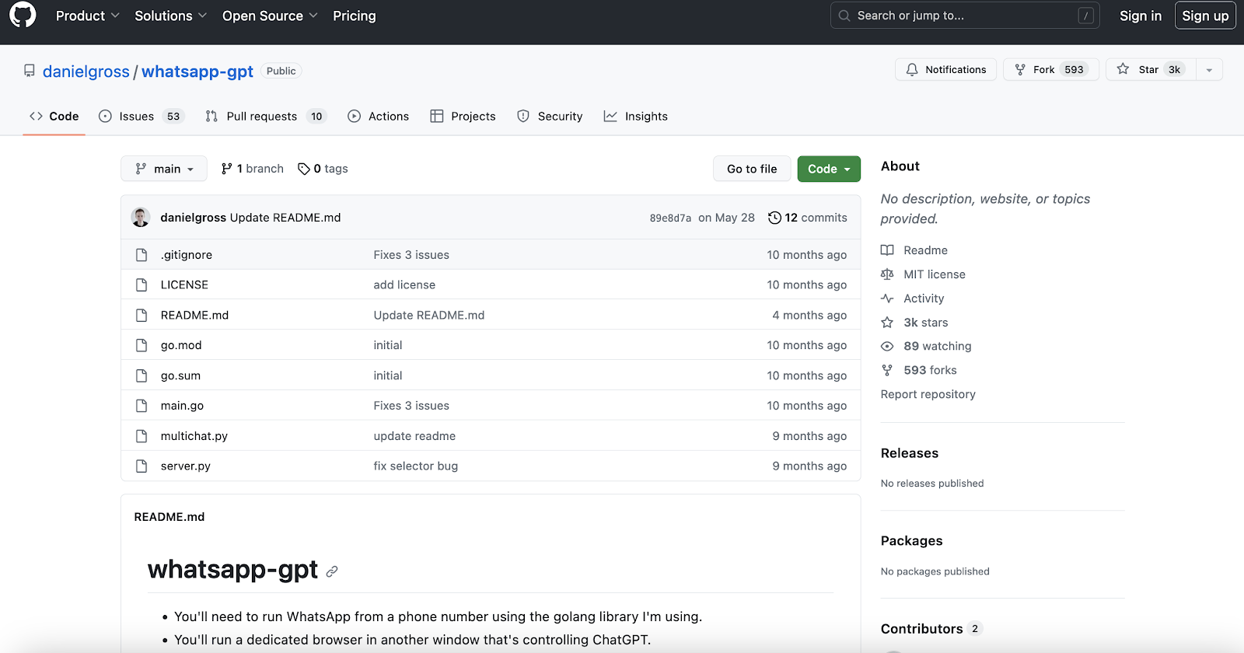
Task: Click the Notifications bell button
Action: tap(946, 69)
